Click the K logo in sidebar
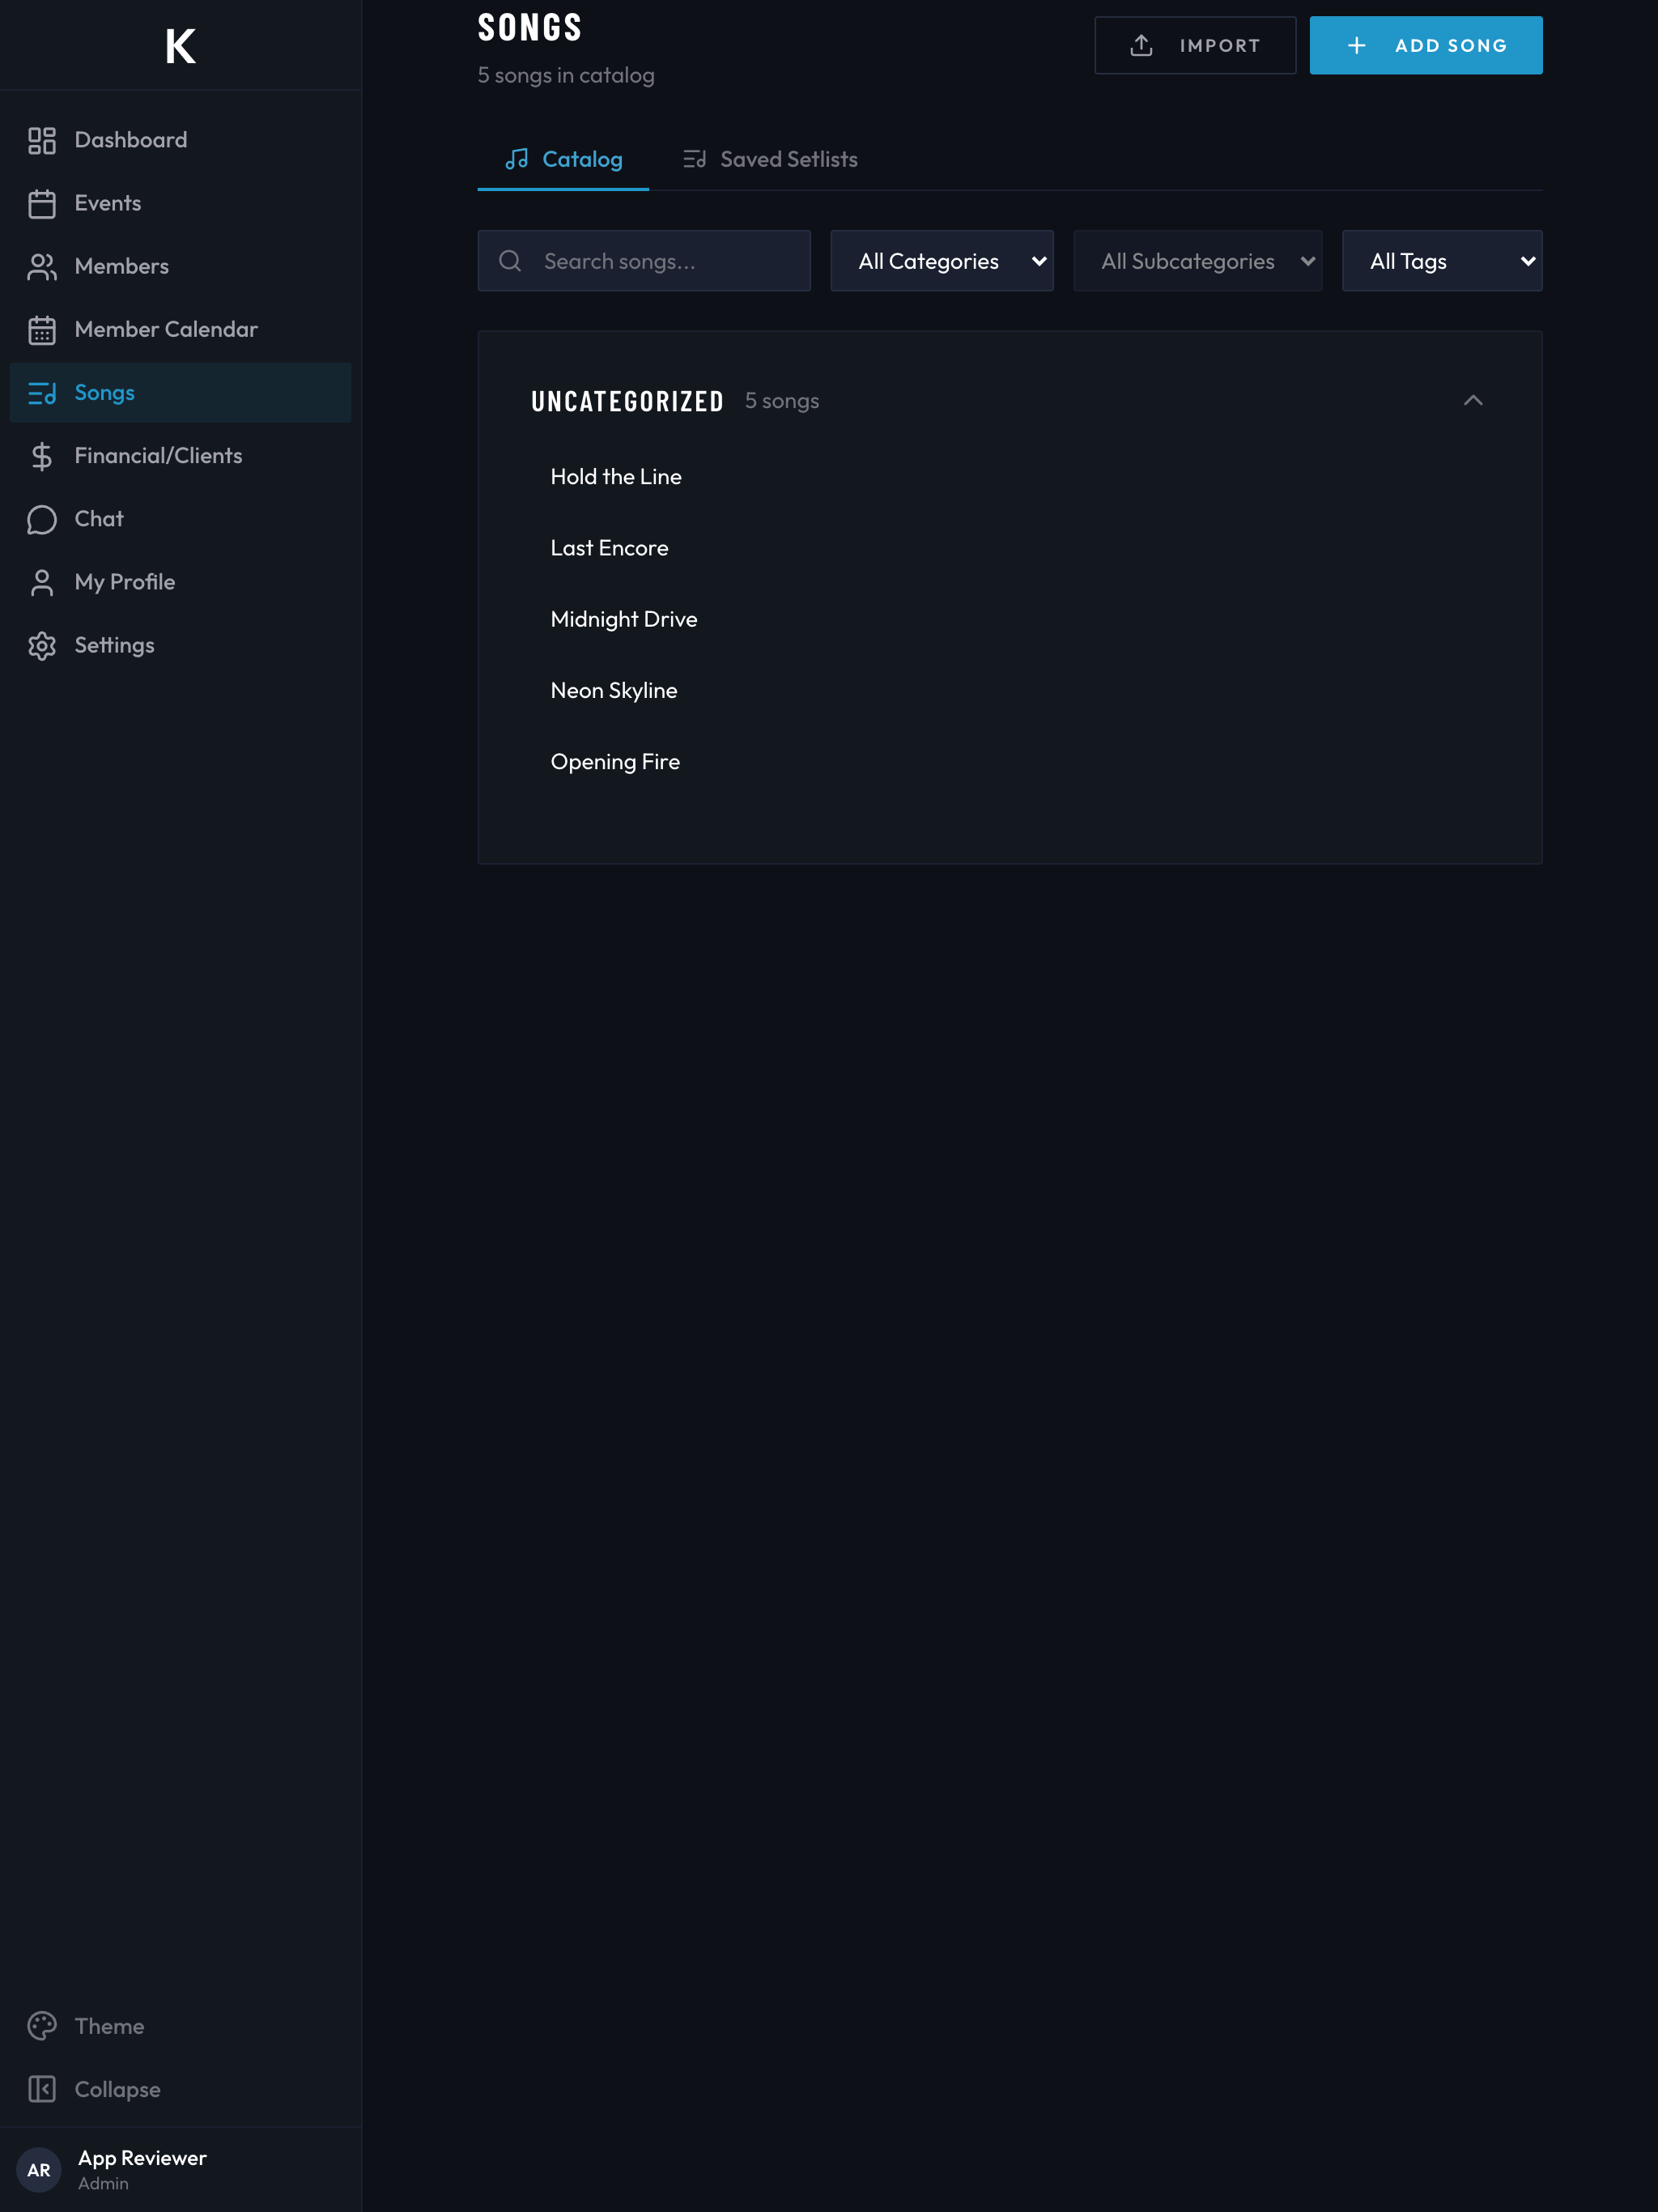The height and width of the screenshot is (2212, 1658). coord(180,46)
